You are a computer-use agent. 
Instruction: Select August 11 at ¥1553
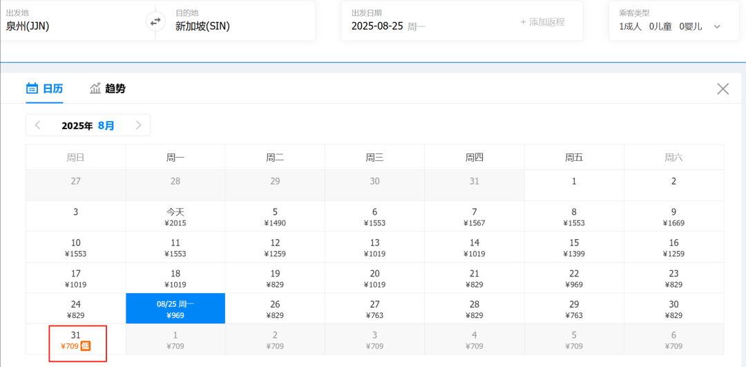pos(175,247)
